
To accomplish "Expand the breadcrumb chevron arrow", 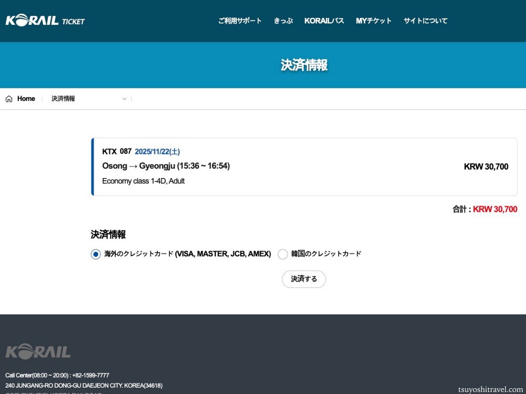I will pyautogui.click(x=125, y=99).
